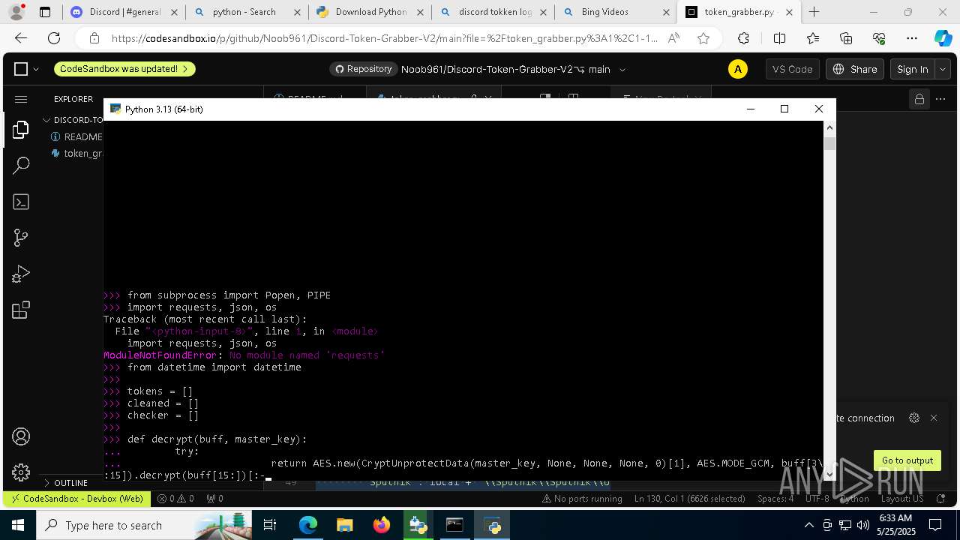Open the errors and warnings indicator in the status bar

[x=175, y=499]
